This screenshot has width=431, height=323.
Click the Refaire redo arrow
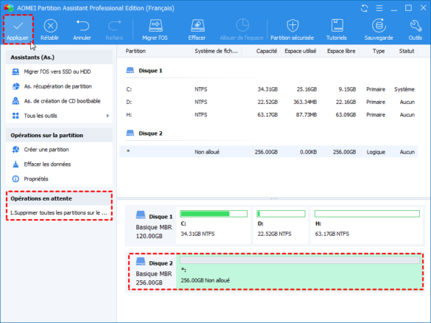click(x=114, y=29)
